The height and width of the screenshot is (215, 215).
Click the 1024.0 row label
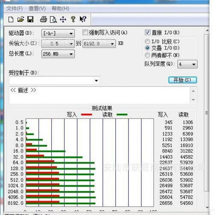click(x=16, y=185)
